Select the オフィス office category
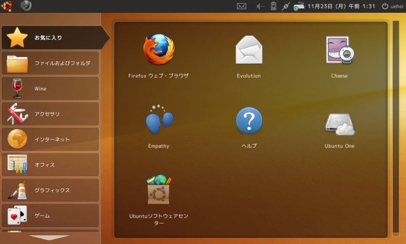Screen dimensions: 406x244 pyautogui.click(x=50, y=165)
